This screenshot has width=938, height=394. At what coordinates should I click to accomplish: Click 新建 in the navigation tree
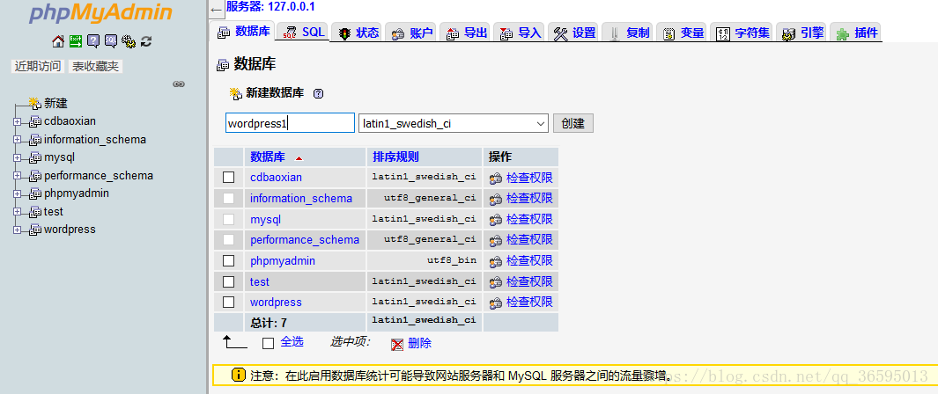coord(55,104)
